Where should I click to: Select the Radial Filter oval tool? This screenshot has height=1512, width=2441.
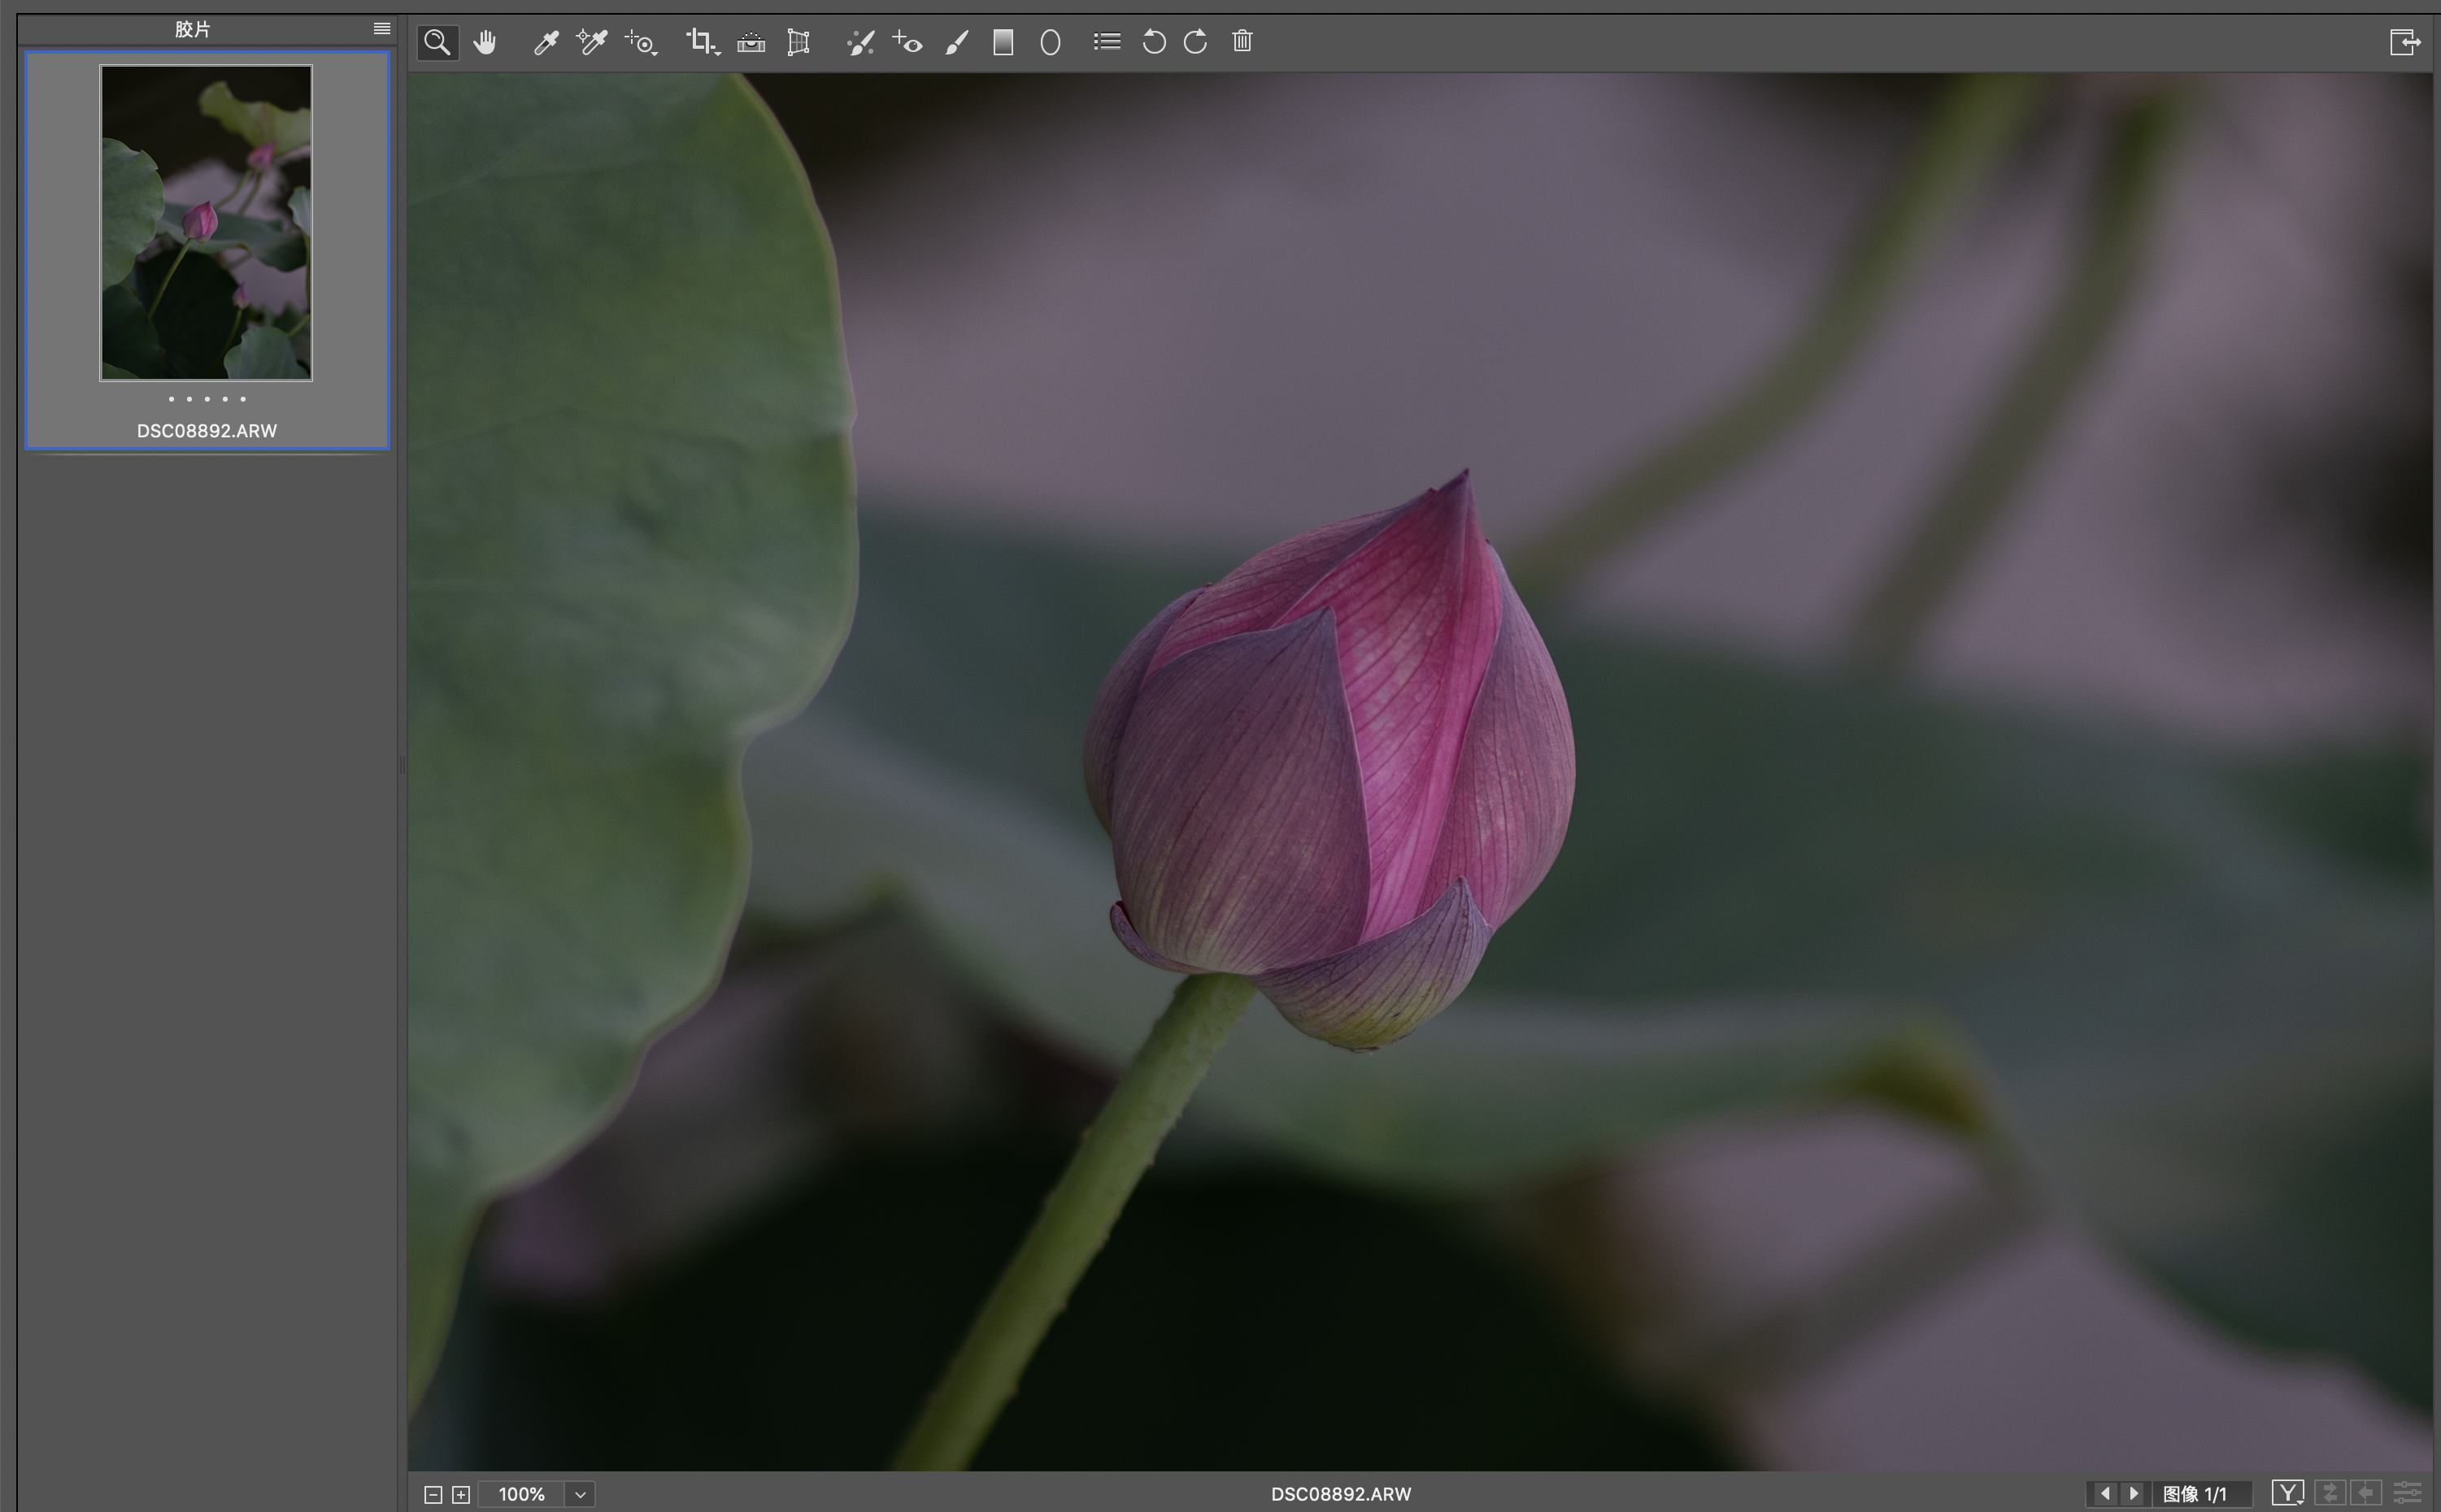[x=1050, y=42]
